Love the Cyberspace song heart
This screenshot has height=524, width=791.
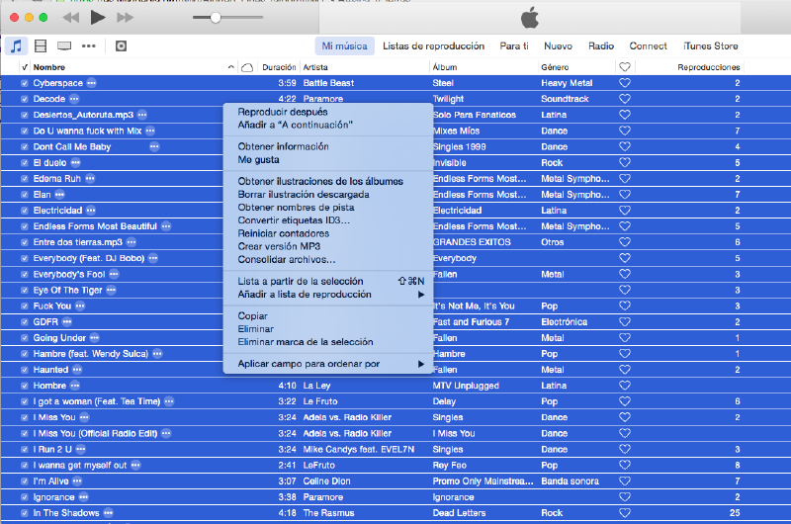(x=625, y=83)
